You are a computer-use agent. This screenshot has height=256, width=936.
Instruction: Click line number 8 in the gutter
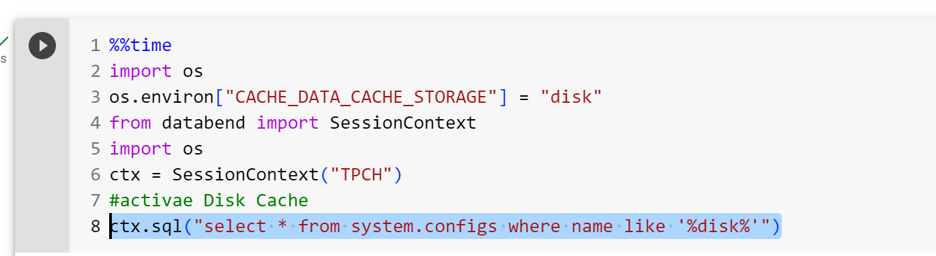click(96, 226)
